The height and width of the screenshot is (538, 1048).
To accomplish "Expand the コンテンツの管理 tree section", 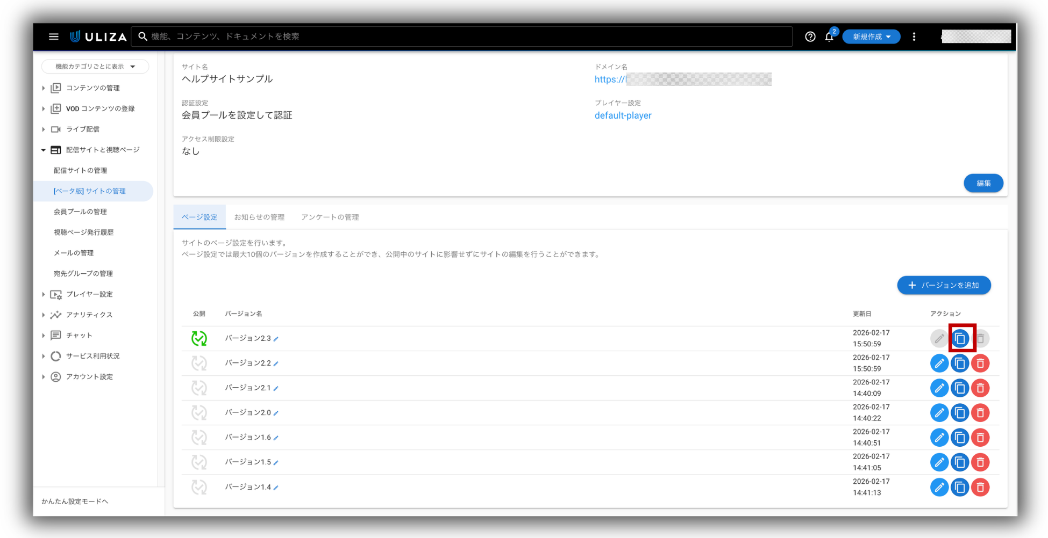I will pos(44,88).
